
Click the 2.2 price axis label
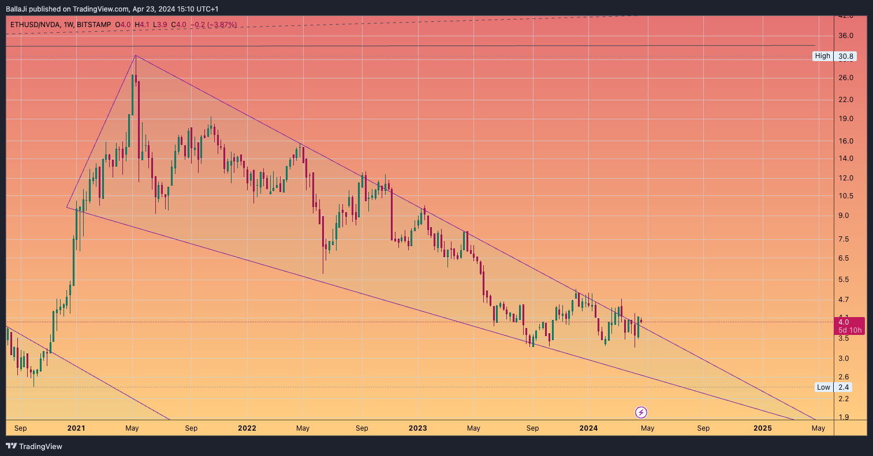pyautogui.click(x=844, y=399)
